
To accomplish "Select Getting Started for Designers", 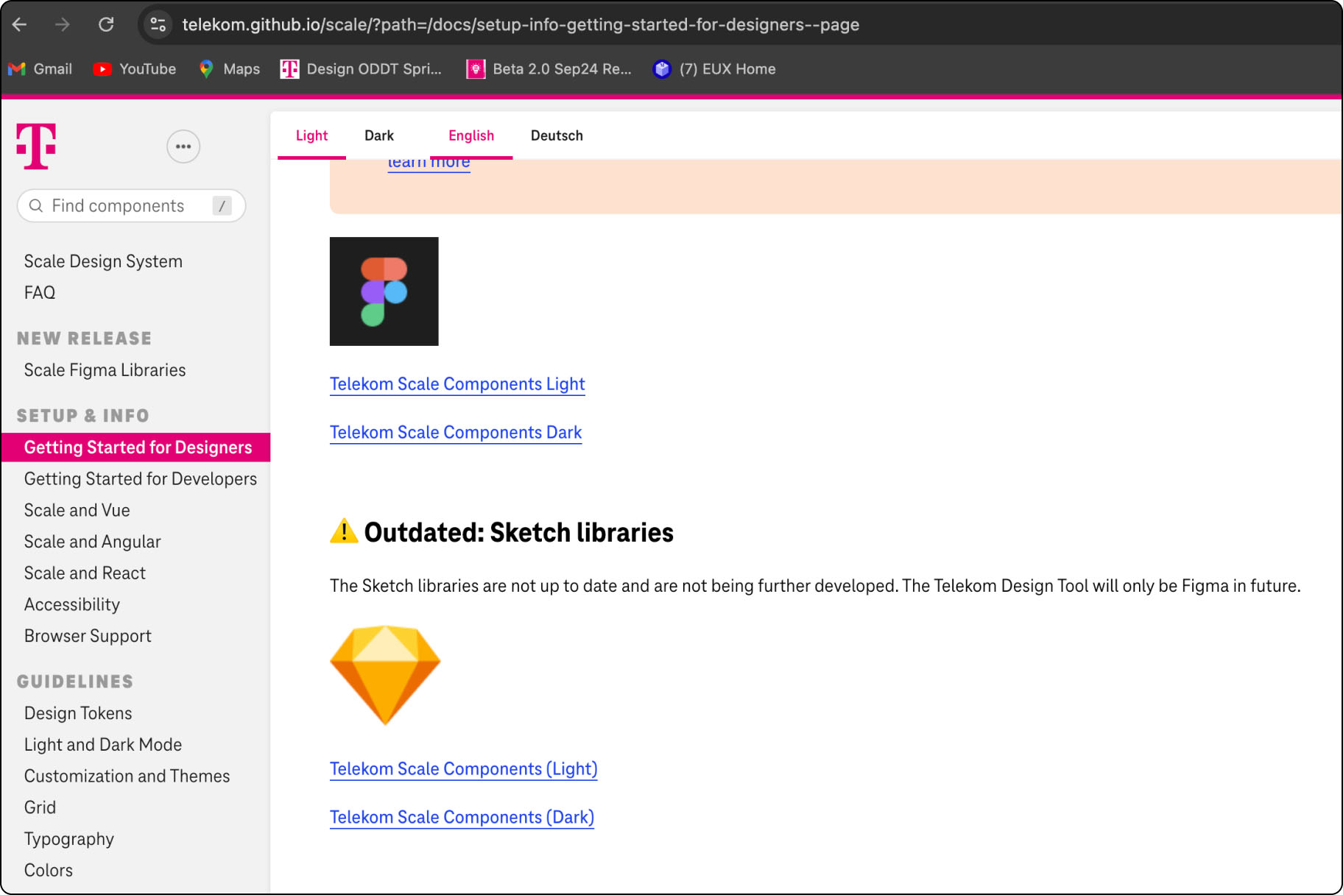I will point(136,447).
